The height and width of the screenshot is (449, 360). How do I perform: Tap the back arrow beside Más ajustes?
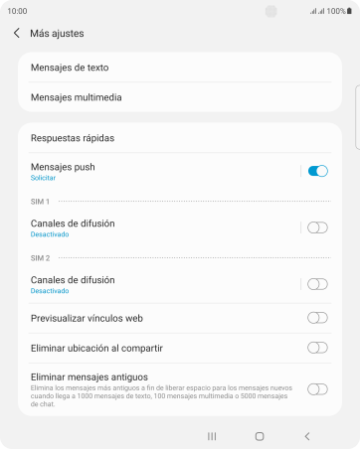click(x=17, y=33)
